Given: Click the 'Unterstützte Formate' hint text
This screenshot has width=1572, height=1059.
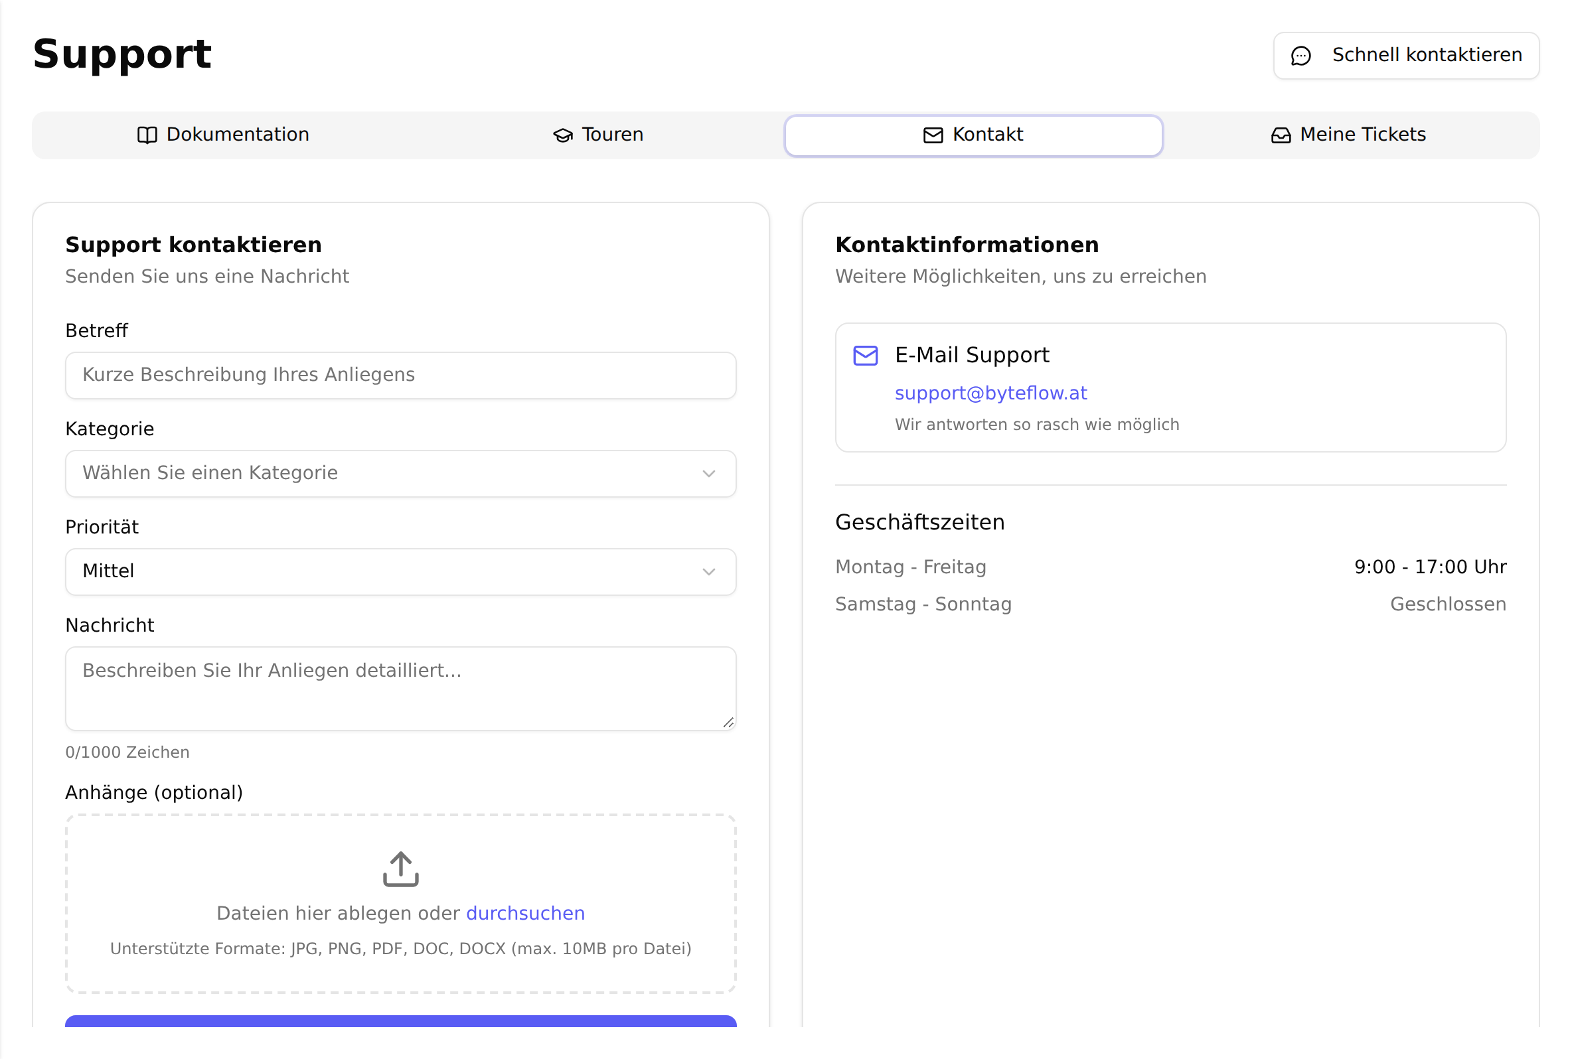Looking at the screenshot, I should [400, 949].
